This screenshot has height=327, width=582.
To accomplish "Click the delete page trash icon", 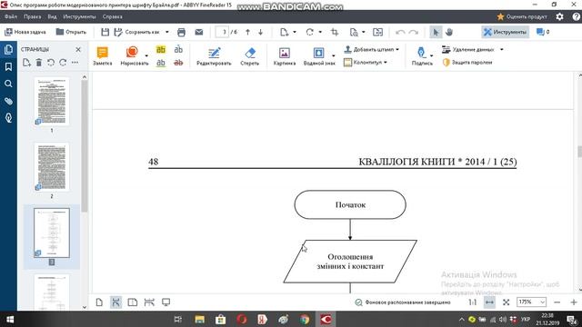I will click(x=38, y=63).
